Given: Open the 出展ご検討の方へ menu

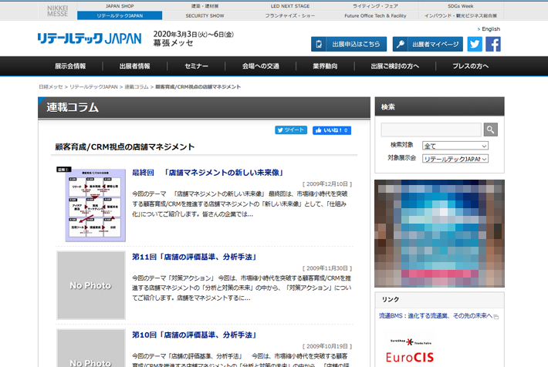Looking at the screenshot, I should [x=395, y=66].
